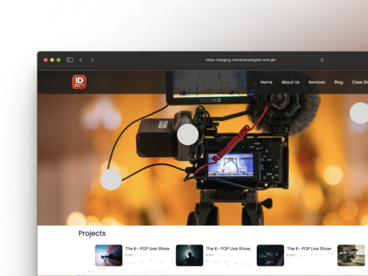This screenshot has height=276, width=368.
Task: Open the fourth project thumbnail at the right edge
Action: [351, 255]
